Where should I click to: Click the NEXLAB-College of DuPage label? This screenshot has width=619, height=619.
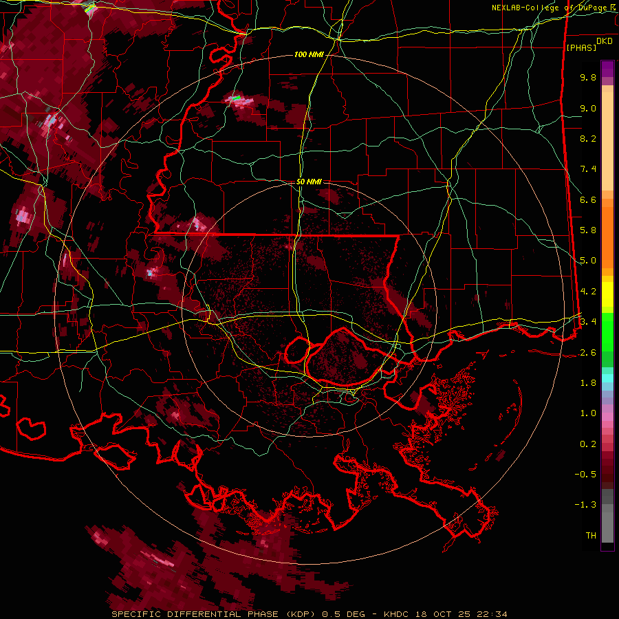[x=549, y=8]
